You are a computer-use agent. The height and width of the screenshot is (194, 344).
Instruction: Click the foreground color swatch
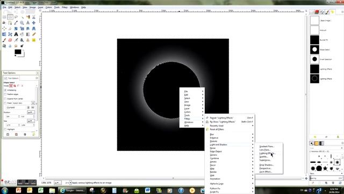pos(18,52)
